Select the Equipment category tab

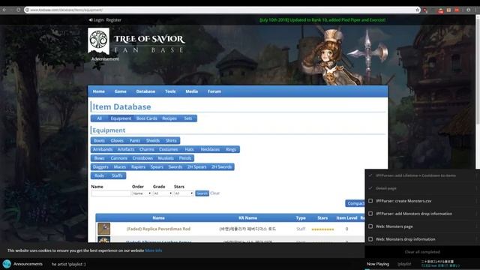(121, 118)
